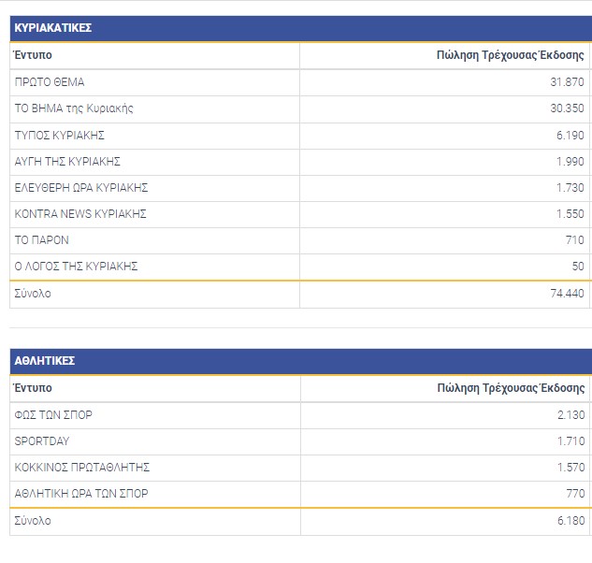592x563 pixels.
Task: Click the SPORTDAY entry
Action: [42, 441]
